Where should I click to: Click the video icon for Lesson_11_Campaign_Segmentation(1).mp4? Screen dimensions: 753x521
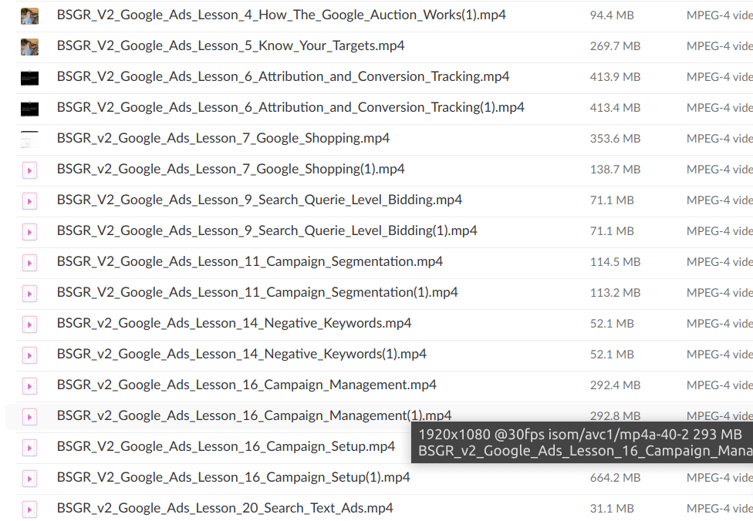coord(29,293)
